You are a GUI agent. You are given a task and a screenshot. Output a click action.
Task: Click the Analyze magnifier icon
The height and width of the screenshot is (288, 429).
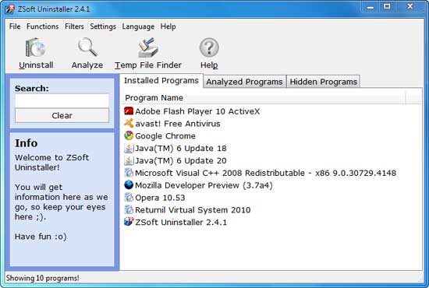(87, 47)
